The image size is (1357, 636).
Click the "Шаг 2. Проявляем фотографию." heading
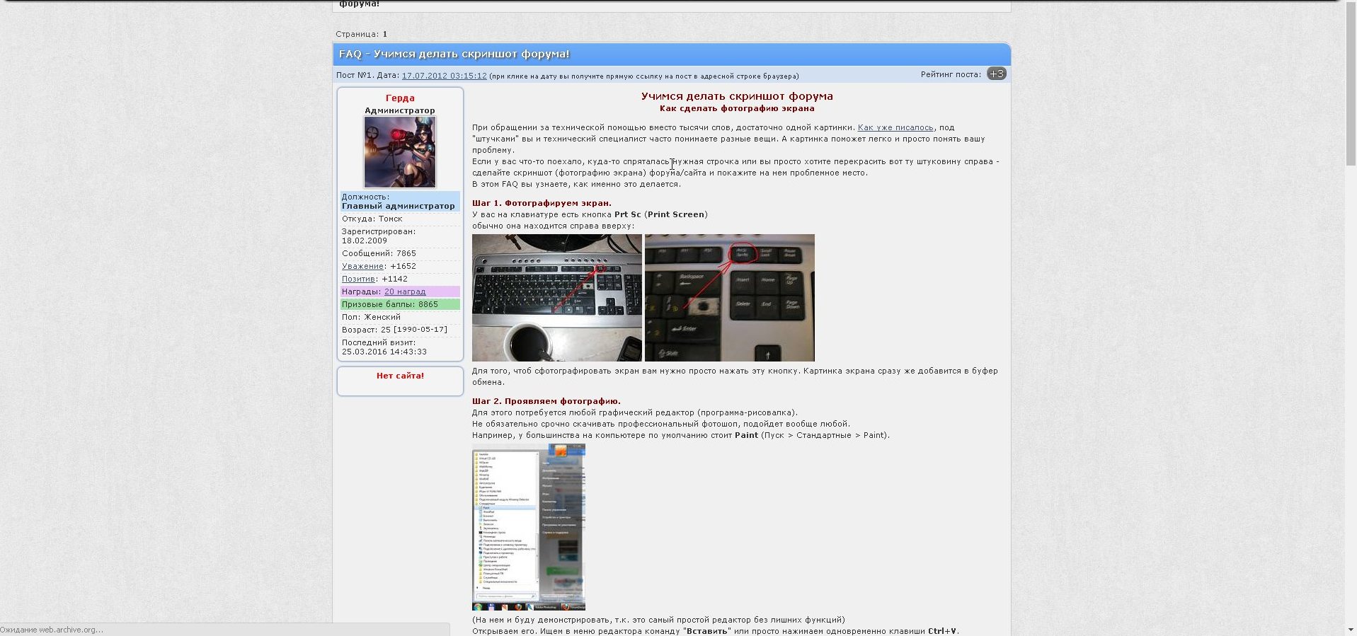(x=546, y=401)
